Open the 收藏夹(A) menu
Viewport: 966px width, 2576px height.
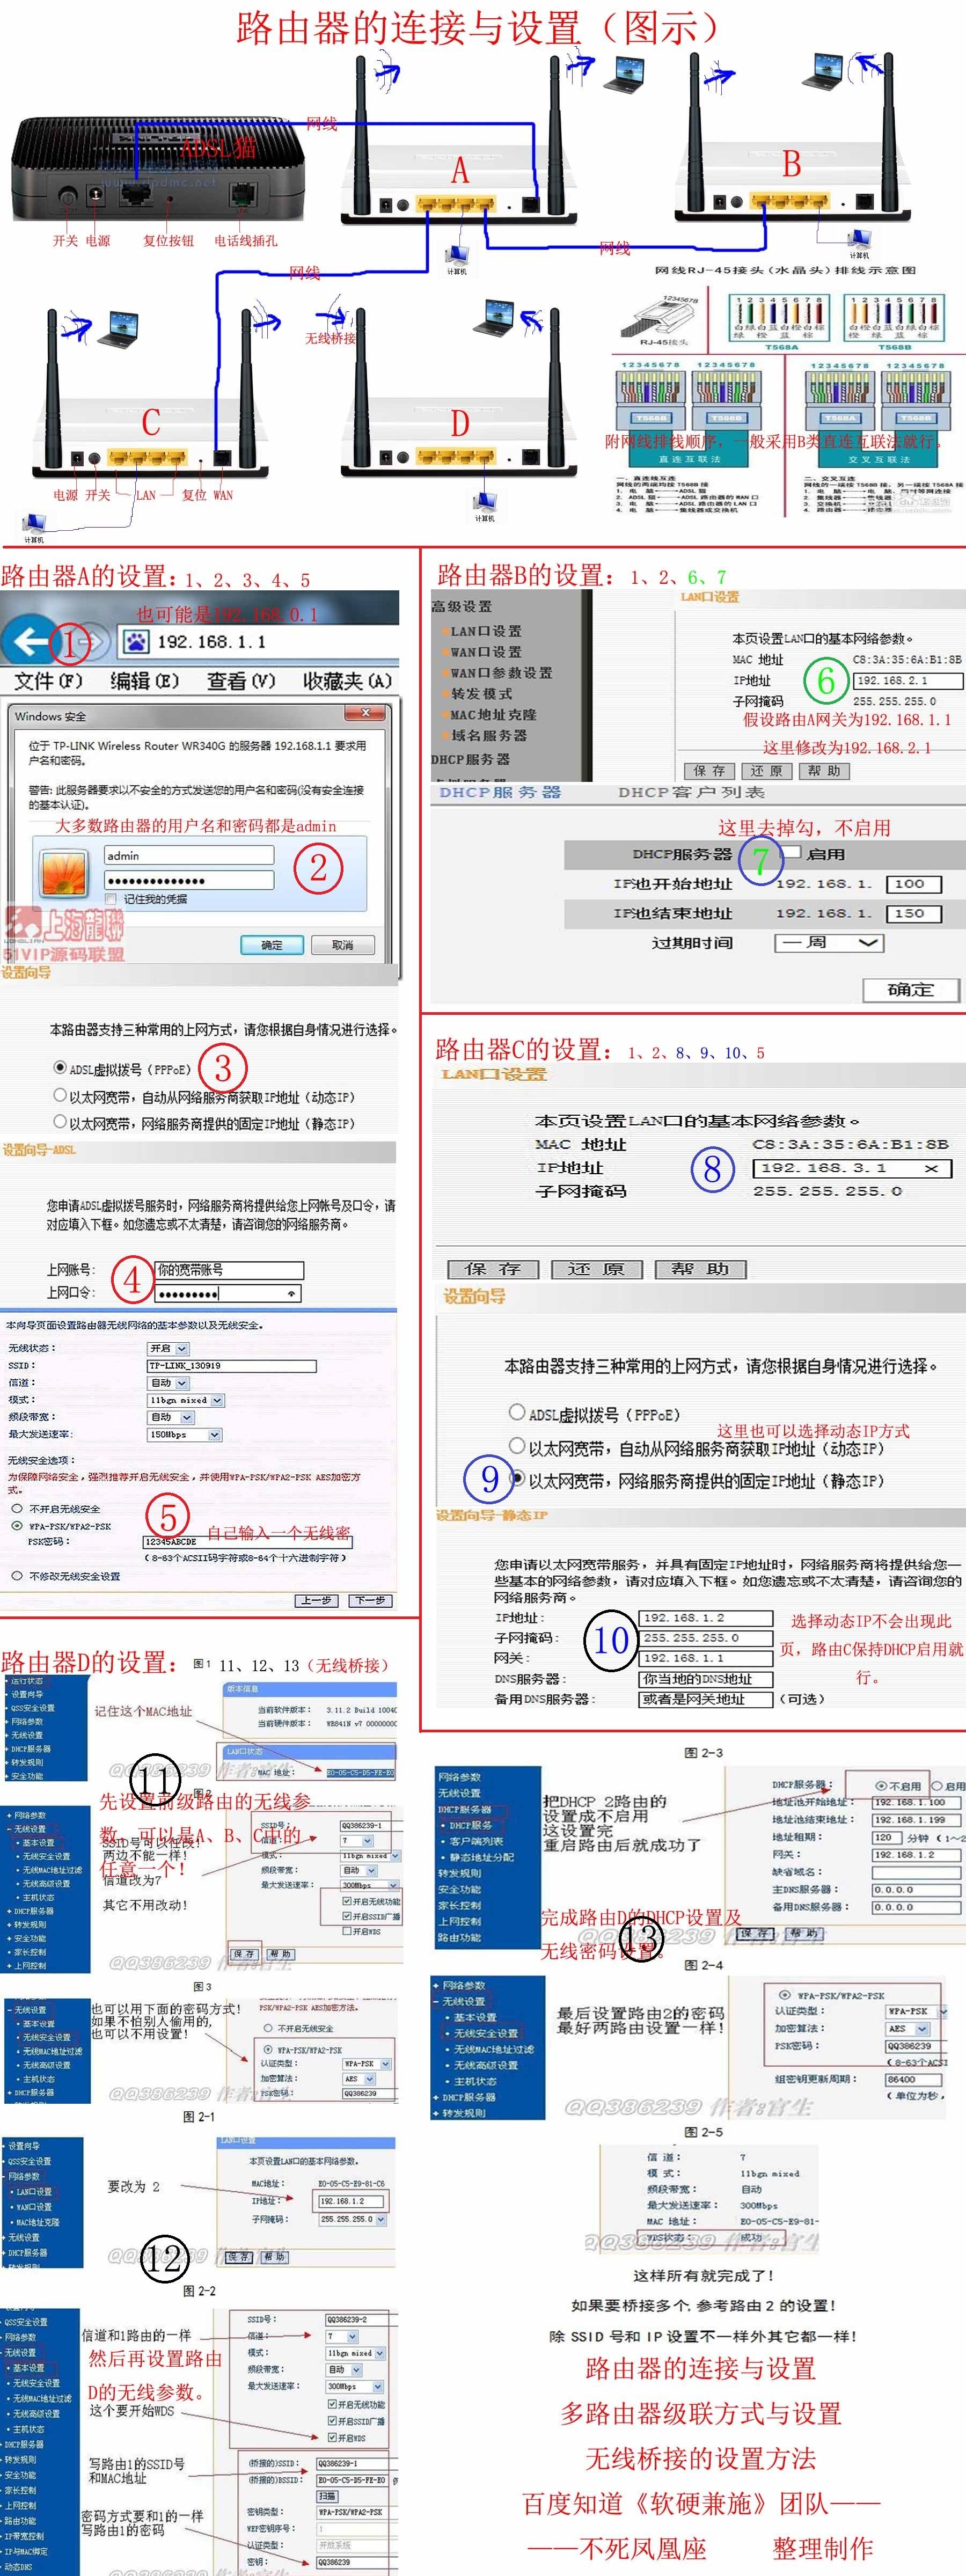pyautogui.click(x=347, y=681)
